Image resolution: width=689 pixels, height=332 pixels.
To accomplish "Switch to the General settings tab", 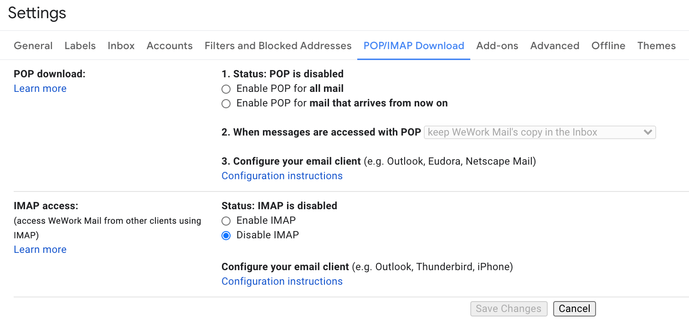I will (33, 45).
